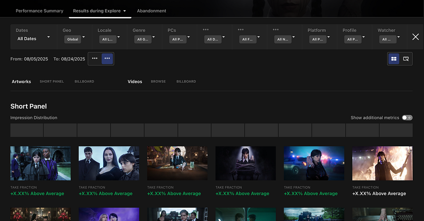424x221 pixels.
Task: Open artwork of girl at desk
Action: coord(177,163)
